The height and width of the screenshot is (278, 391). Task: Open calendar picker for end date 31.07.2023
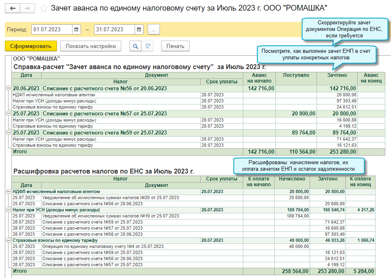139,30
